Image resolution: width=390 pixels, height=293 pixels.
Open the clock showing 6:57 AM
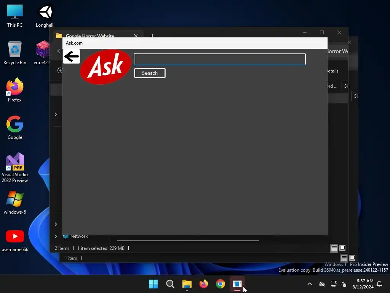(x=363, y=284)
